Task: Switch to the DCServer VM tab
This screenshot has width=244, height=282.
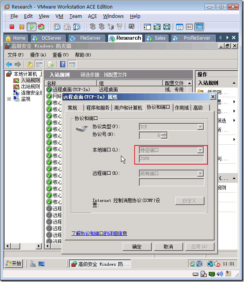Action: point(48,38)
